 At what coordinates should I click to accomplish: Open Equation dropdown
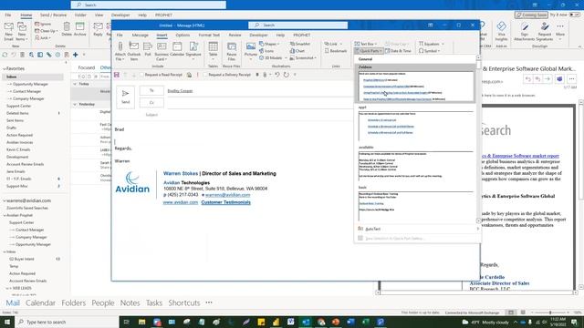pos(432,44)
